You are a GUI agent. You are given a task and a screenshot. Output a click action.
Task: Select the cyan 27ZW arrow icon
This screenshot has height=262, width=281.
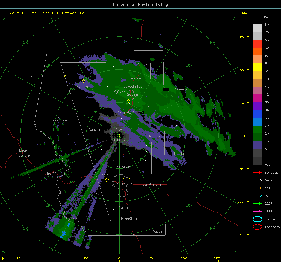(257, 196)
